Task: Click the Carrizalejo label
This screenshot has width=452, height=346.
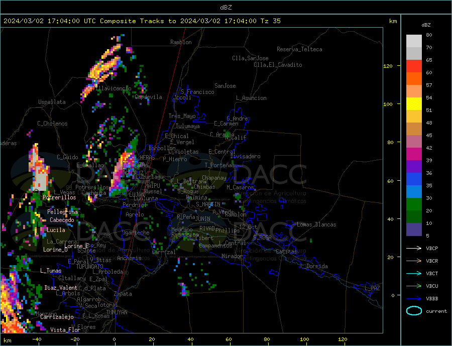Action: pyautogui.click(x=57, y=317)
